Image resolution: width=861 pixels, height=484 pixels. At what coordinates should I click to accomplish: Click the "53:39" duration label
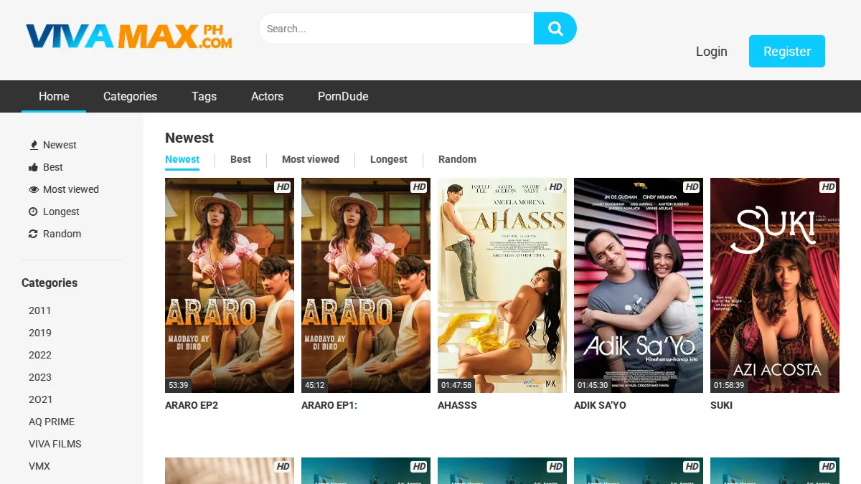(x=179, y=385)
